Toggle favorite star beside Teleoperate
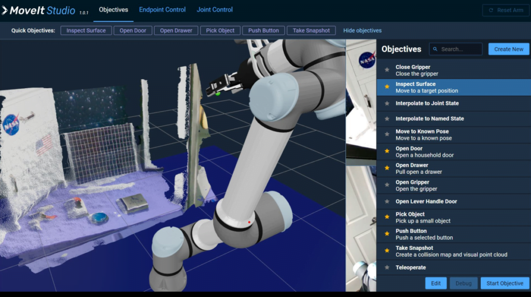531x297 pixels. pyautogui.click(x=386, y=267)
